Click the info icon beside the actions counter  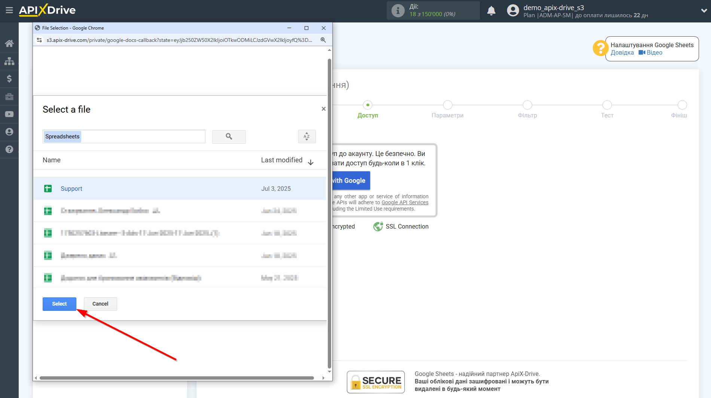(x=398, y=10)
